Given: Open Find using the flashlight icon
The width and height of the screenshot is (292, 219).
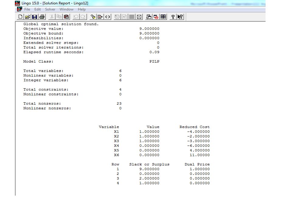Looking at the screenshot, I should [93, 17].
